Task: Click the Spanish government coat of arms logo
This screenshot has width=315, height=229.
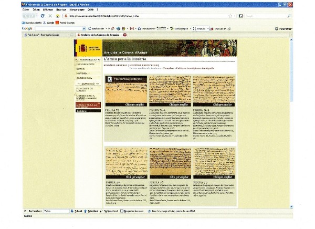Action: (x=84, y=49)
